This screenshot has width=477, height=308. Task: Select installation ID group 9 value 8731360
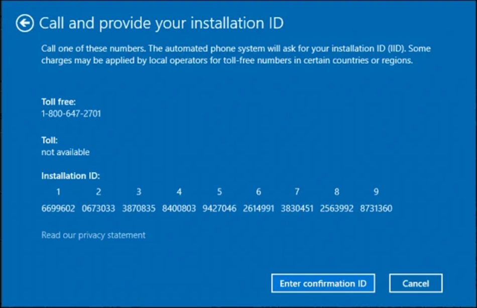[376, 208]
